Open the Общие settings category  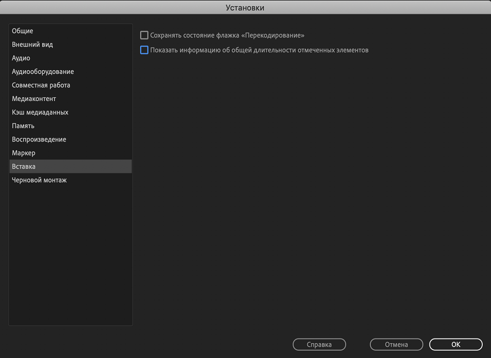tap(23, 31)
